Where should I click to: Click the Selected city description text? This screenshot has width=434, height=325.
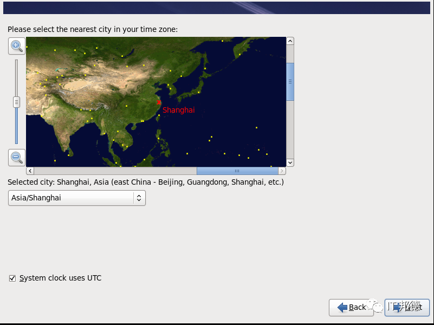click(146, 183)
